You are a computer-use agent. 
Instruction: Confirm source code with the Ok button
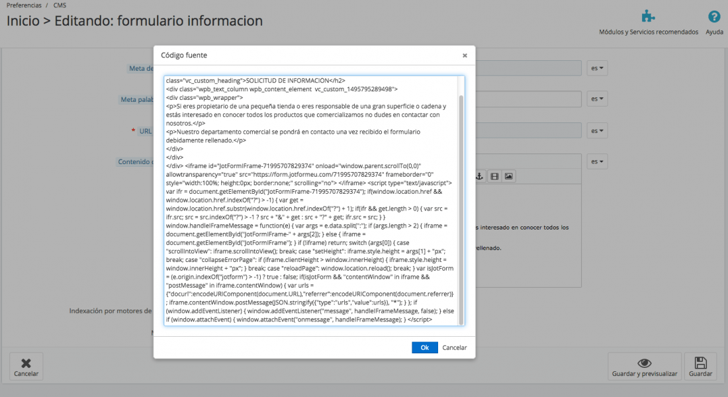424,347
